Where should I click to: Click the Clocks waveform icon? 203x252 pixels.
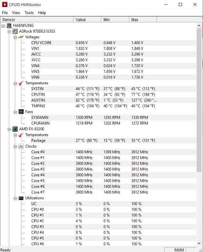point(21,146)
